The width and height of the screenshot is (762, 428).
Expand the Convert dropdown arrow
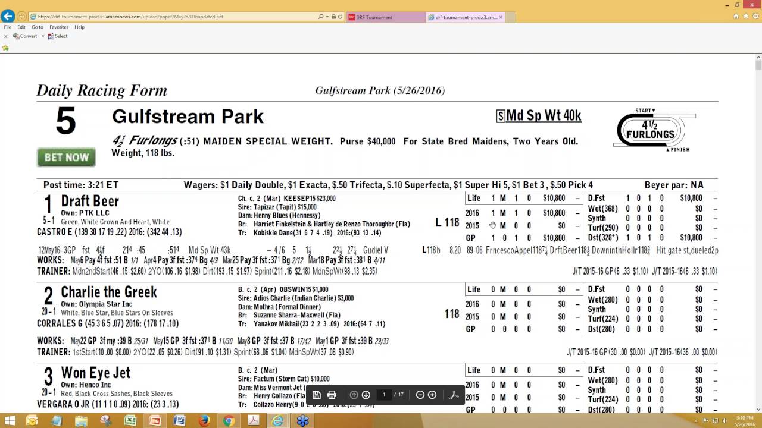[x=43, y=36]
